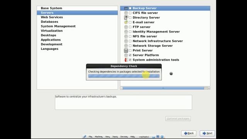Check the FTP server checkbox
The image size is (247, 139).
[x=130, y=27]
